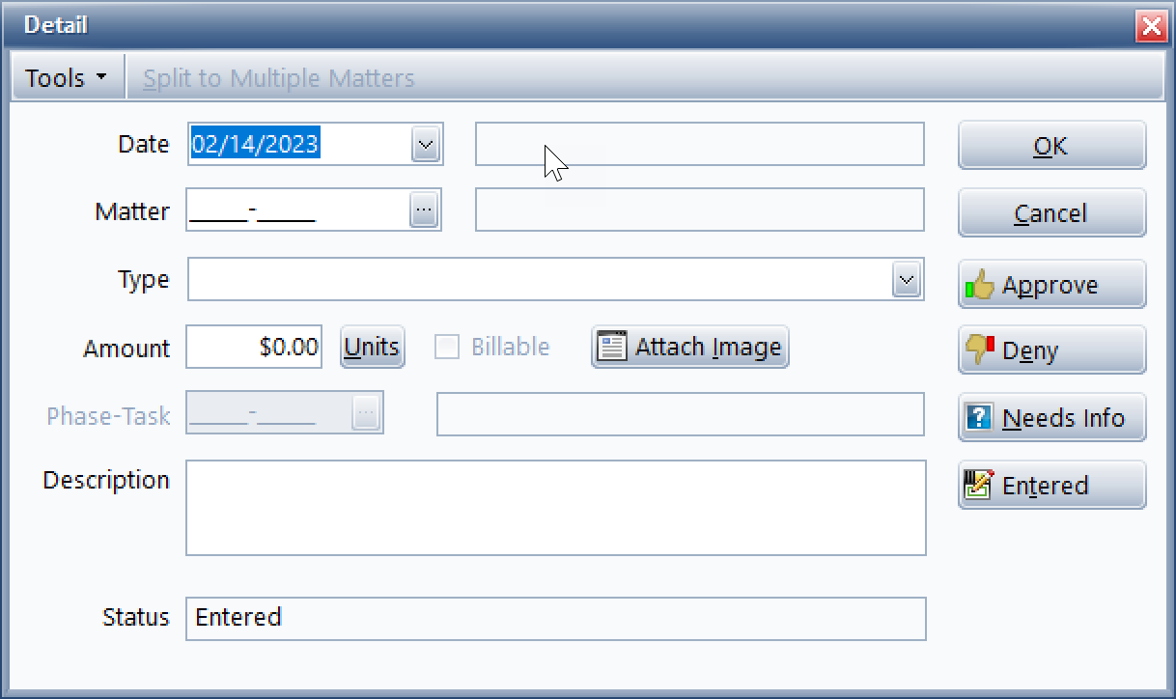Click the green thumbs-up Approve icon

[x=980, y=286]
